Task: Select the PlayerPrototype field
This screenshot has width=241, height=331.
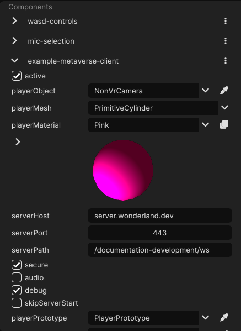Action: pos(143,318)
